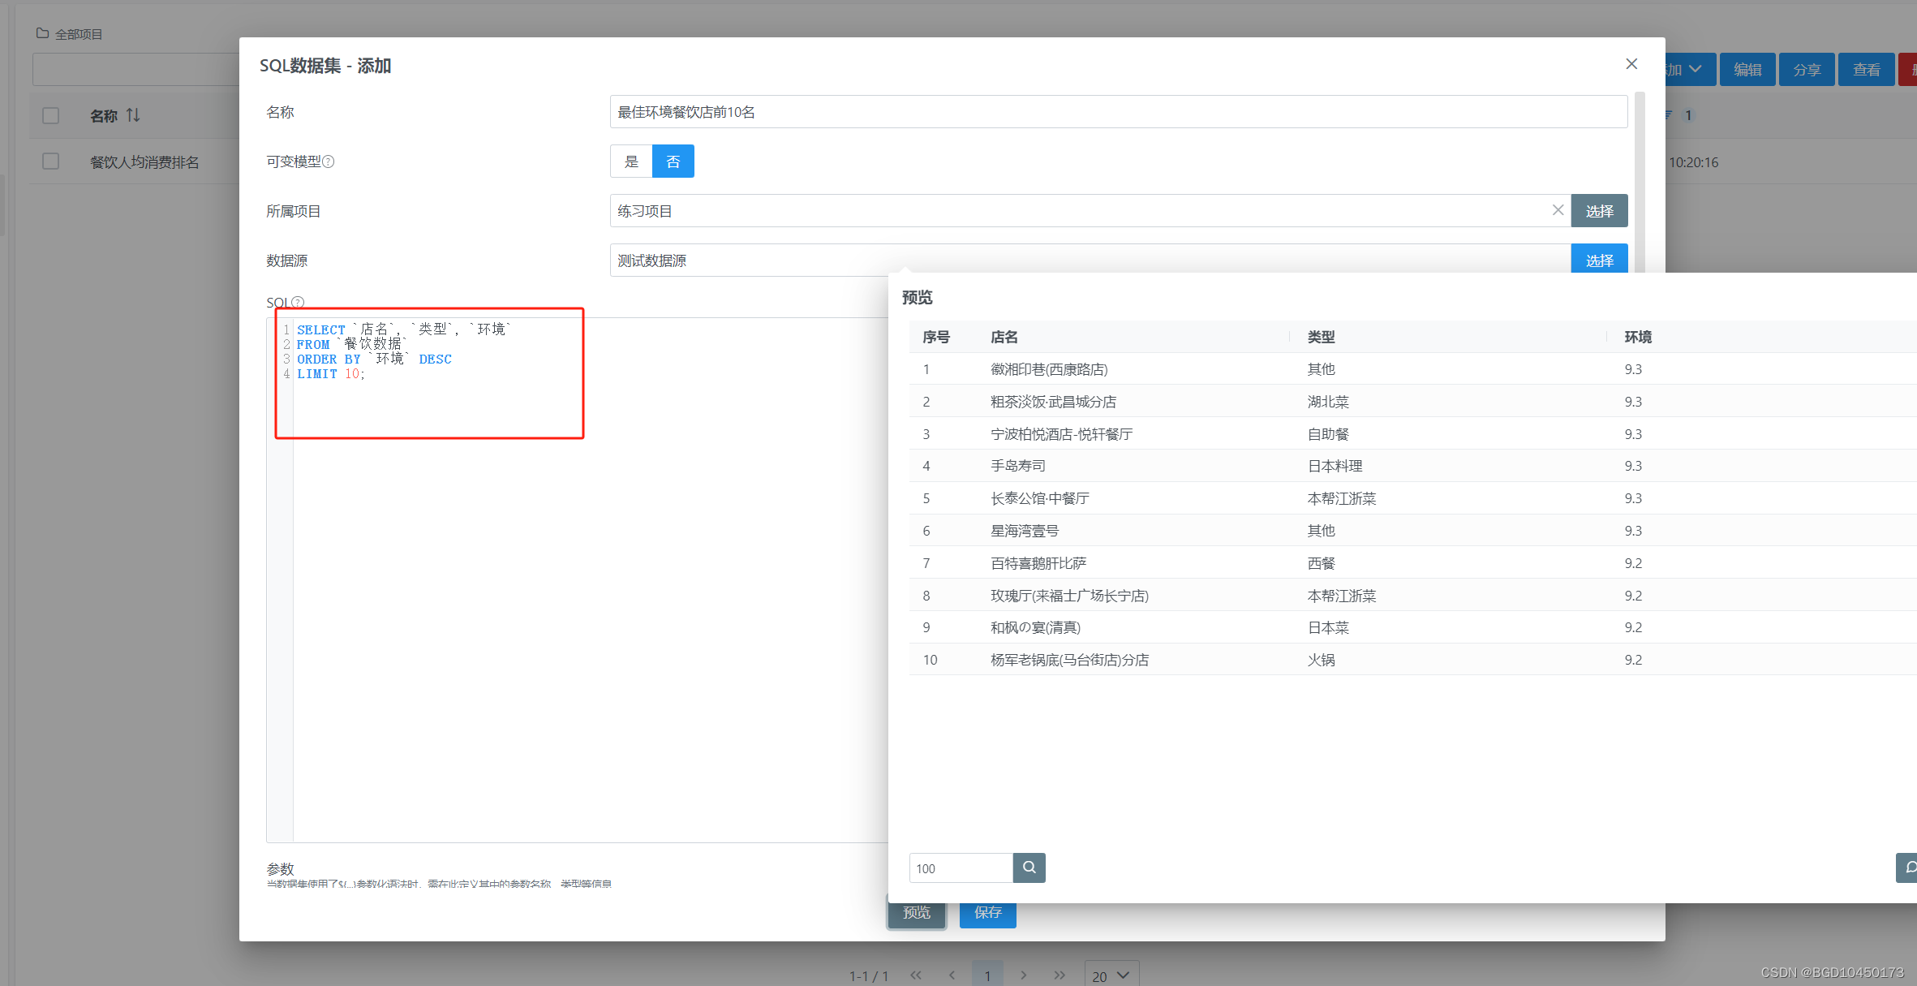Image resolution: width=1917 pixels, height=986 pixels.
Task: Click the help icon next to SQL label
Action: (x=299, y=302)
